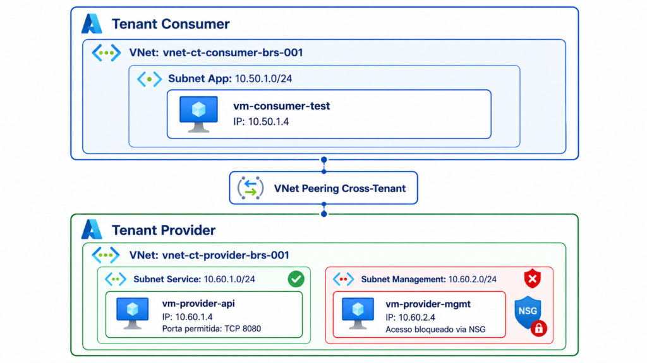
Task: Click the Tenant Provider title
Action: point(164,230)
